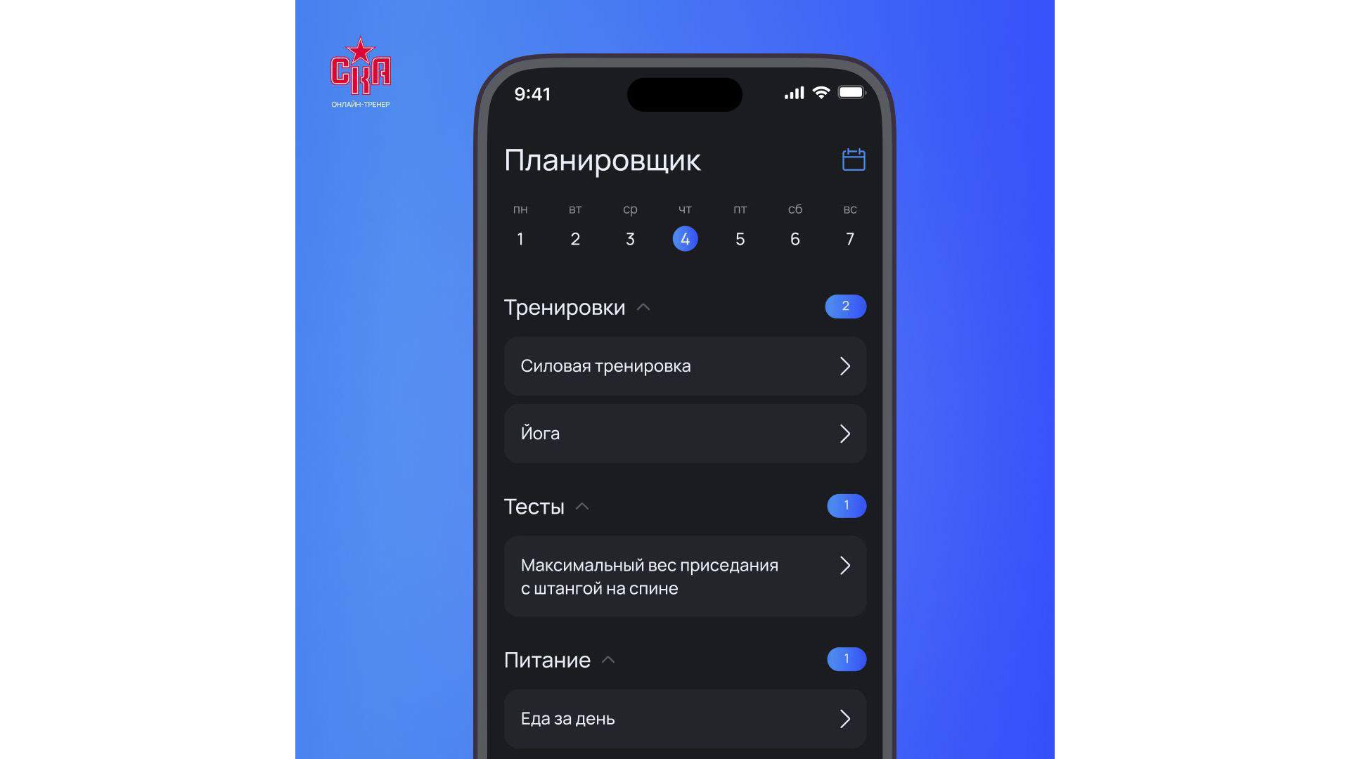Select Sunday the 7th

coord(849,238)
